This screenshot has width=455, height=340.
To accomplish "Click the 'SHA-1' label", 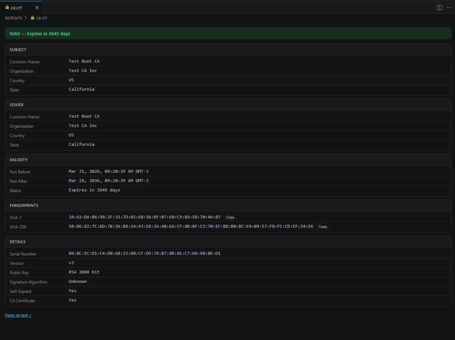I will [16, 218].
